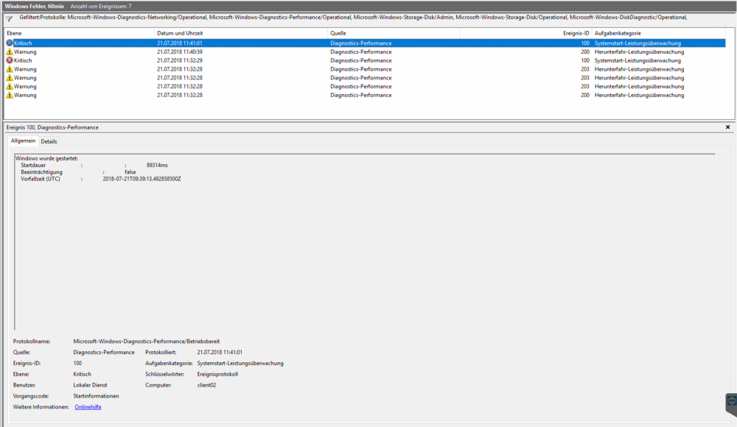Screen dimensions: 737x427
Task: Click the Protokollname value field
Action: pos(147,342)
